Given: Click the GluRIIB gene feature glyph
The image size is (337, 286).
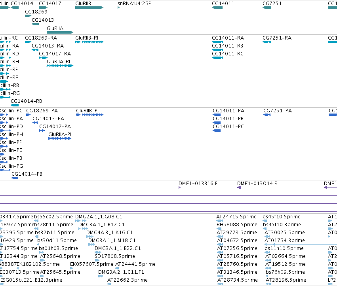Looking at the screenshot, I should [x=89, y=8].
